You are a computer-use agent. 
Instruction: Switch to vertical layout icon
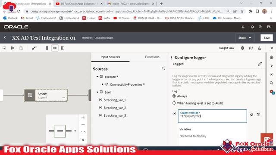pyautogui.click(x=47, y=48)
